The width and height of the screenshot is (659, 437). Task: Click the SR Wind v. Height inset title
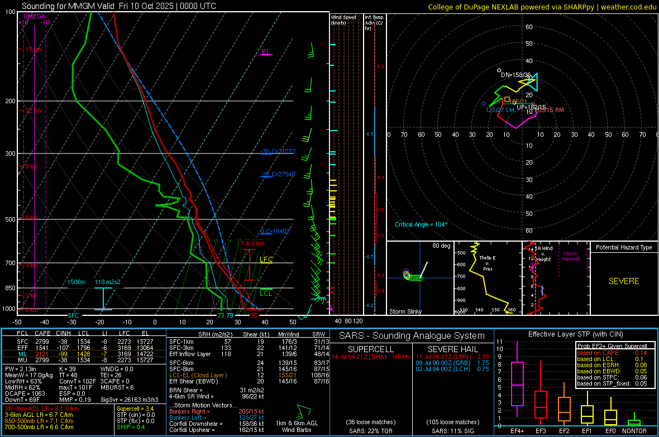coord(543,254)
